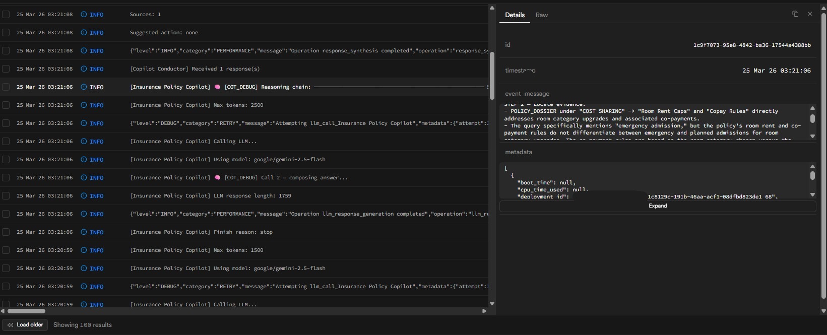The height and width of the screenshot is (335, 827).
Task: Click INFO icon on 'LLM response length: 1759' row
Action: (x=84, y=196)
